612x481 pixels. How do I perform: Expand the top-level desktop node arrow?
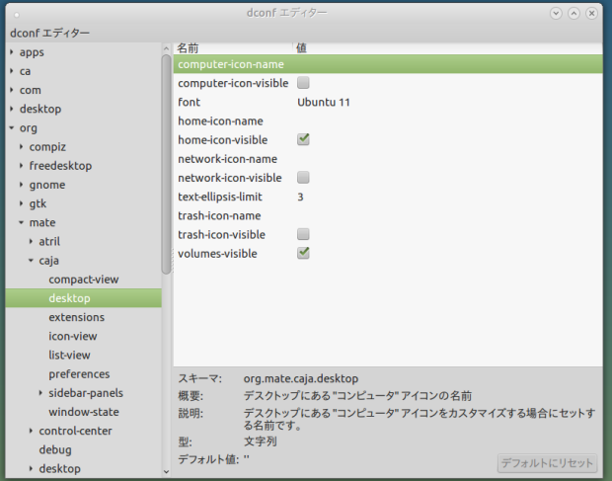coord(12,109)
